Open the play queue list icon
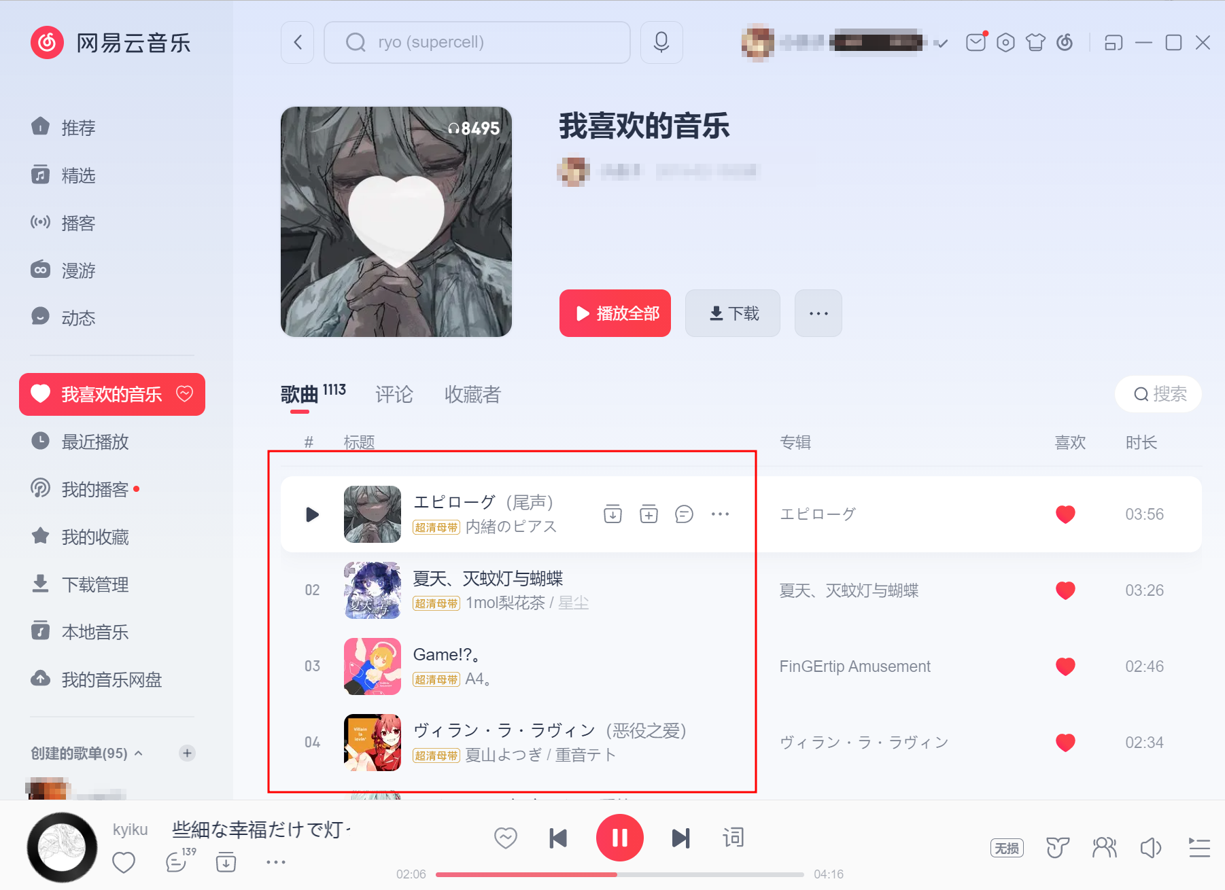Image resolution: width=1225 pixels, height=890 pixels. coord(1199,847)
